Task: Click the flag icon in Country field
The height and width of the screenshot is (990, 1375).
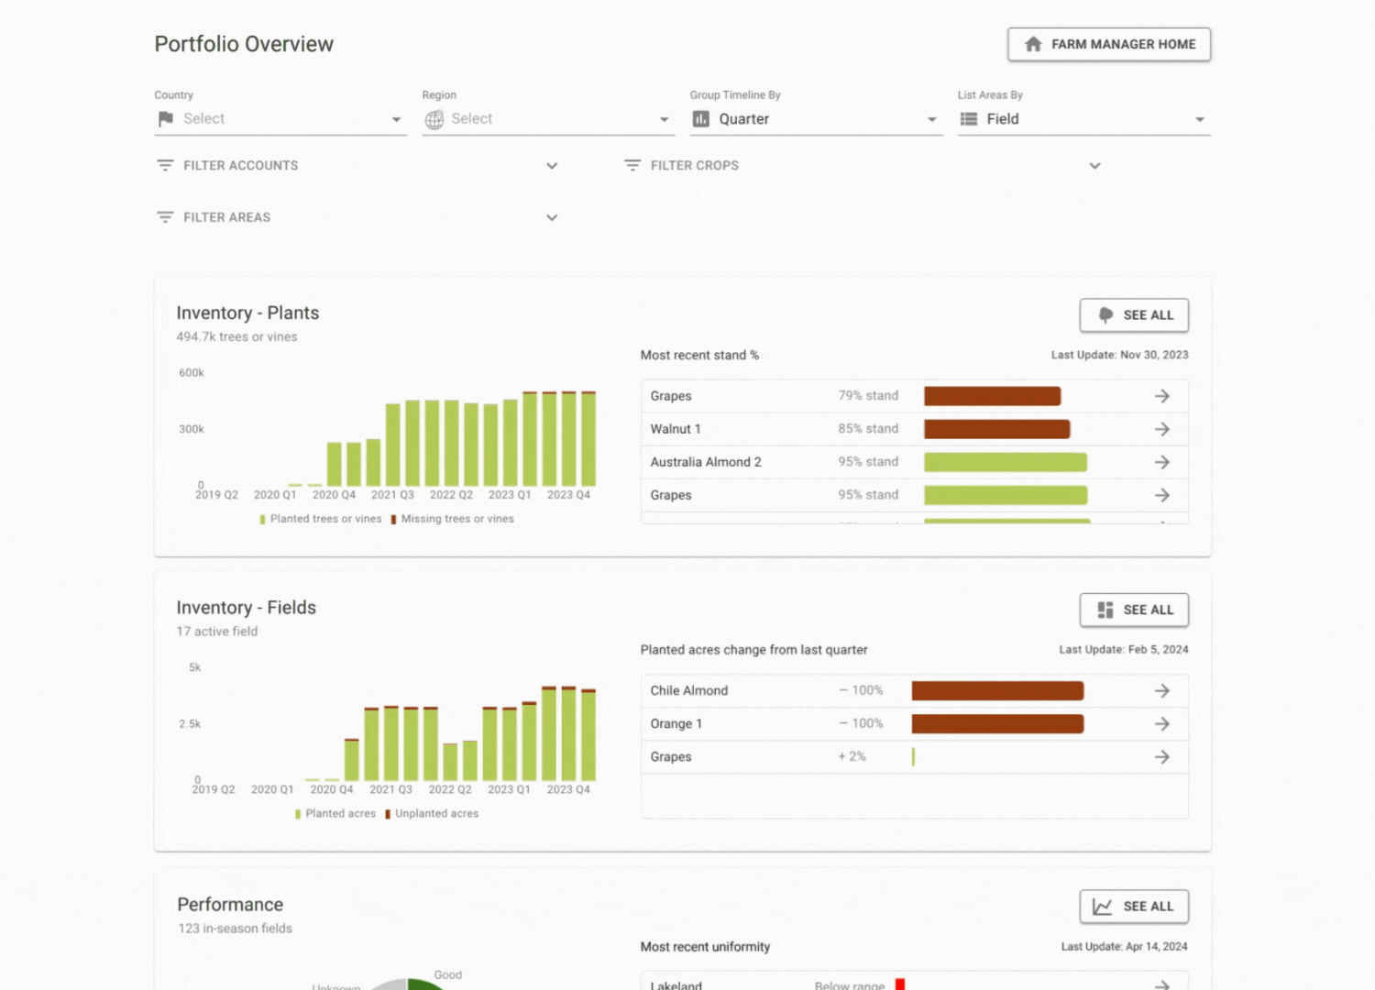Action: [x=166, y=119]
